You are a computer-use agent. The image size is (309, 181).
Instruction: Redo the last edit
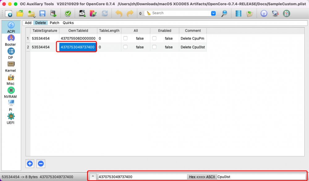pos(130,13)
